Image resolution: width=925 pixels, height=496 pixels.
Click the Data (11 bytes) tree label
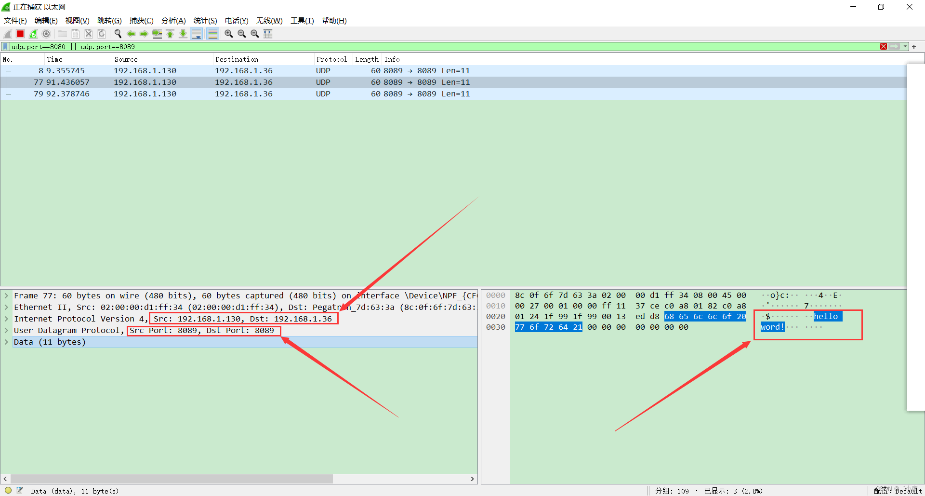coord(50,342)
